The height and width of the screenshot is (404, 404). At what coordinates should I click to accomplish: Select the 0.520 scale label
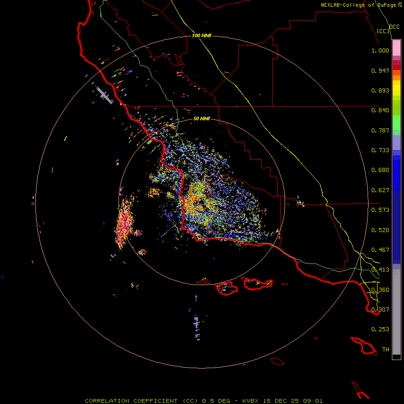click(380, 230)
